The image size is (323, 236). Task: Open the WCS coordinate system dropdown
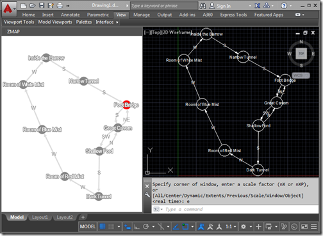(301, 75)
